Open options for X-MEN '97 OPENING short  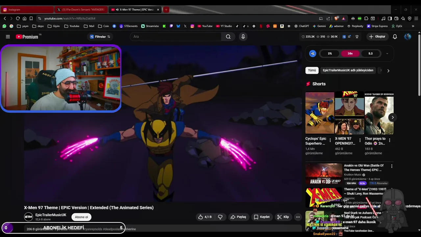pyautogui.click(x=360, y=140)
